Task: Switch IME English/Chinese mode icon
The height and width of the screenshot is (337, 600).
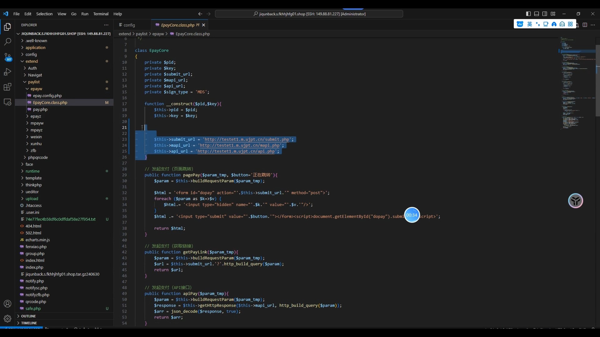Action: tap(530, 24)
